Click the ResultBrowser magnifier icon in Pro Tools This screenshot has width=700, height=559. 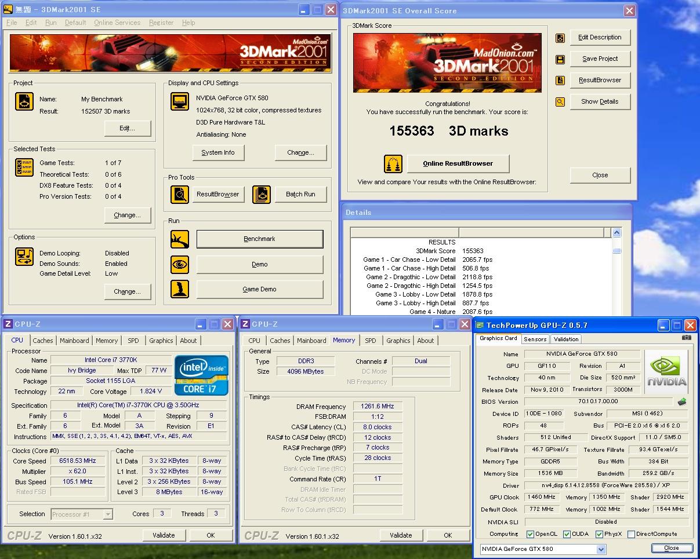coord(180,195)
